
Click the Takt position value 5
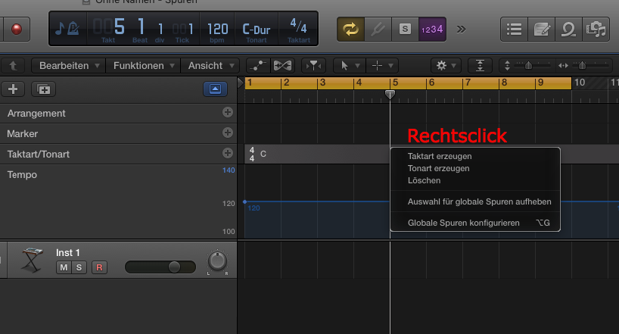point(120,27)
